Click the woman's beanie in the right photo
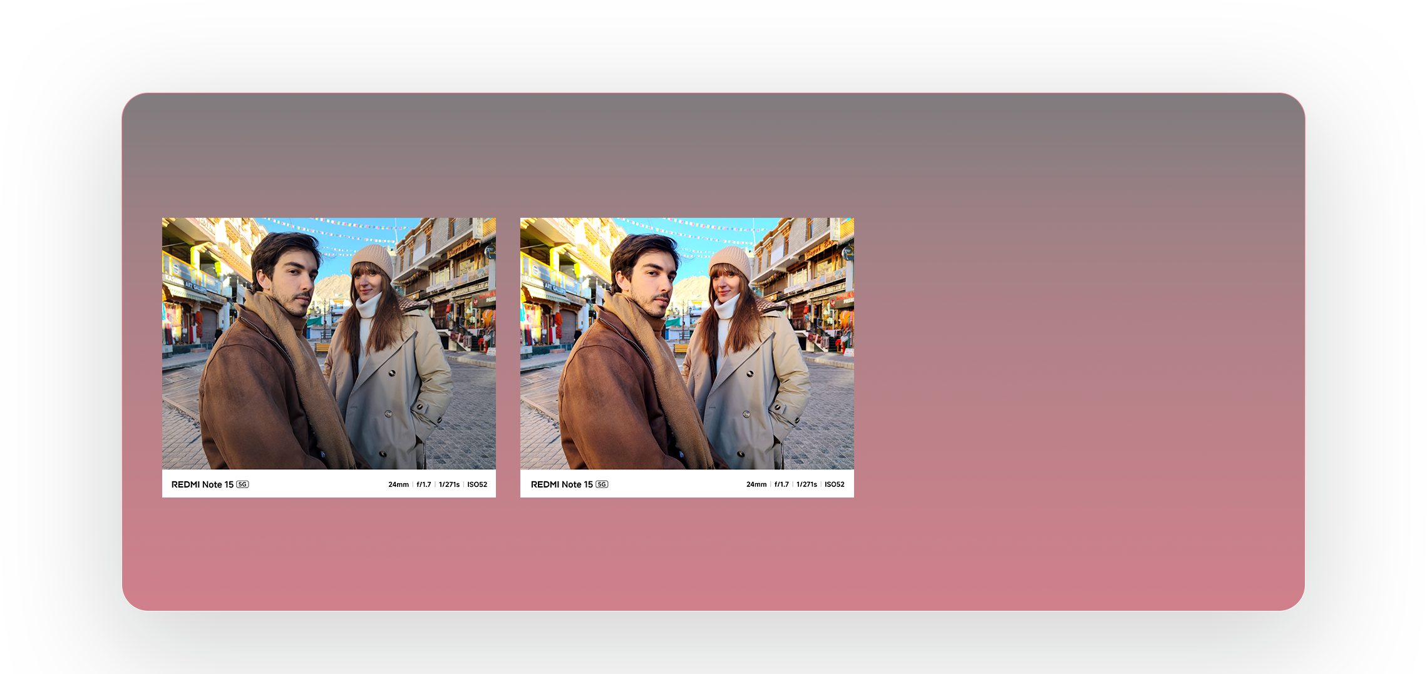Screen dimensions: 1427x674 pyautogui.click(x=730, y=258)
